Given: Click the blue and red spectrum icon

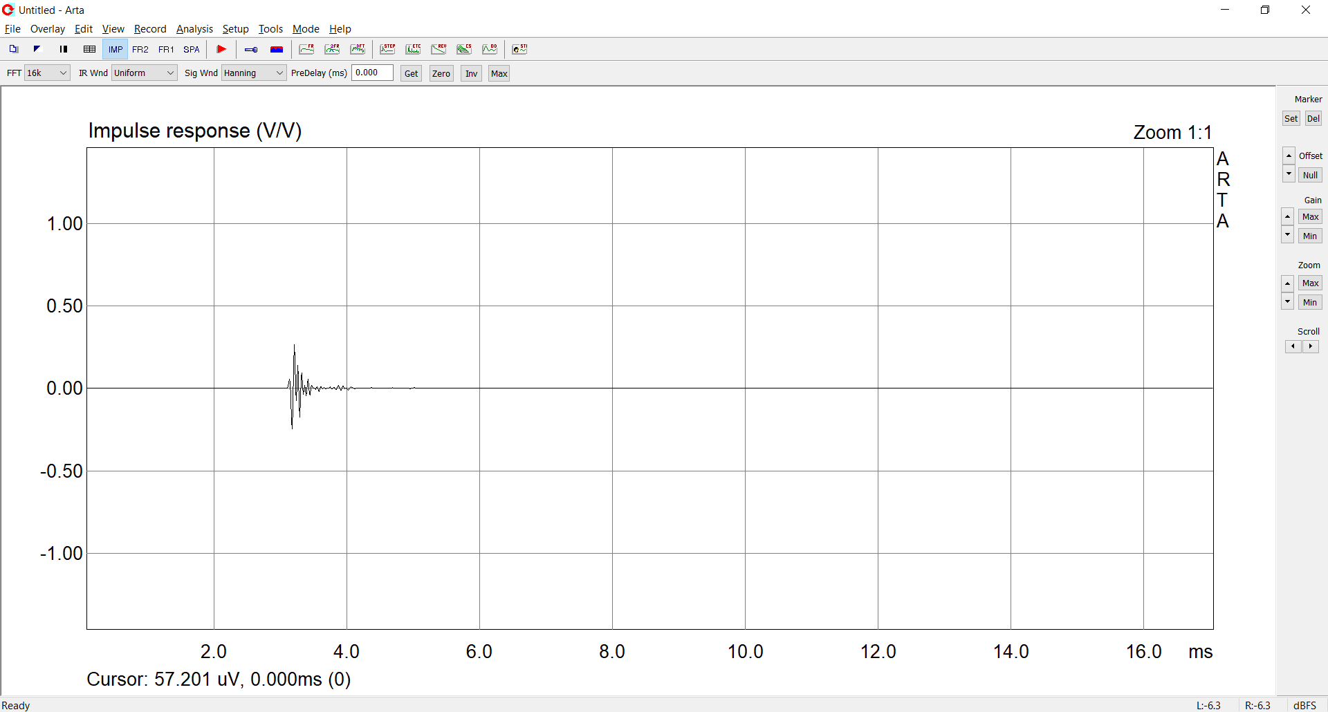Looking at the screenshot, I should tap(277, 49).
